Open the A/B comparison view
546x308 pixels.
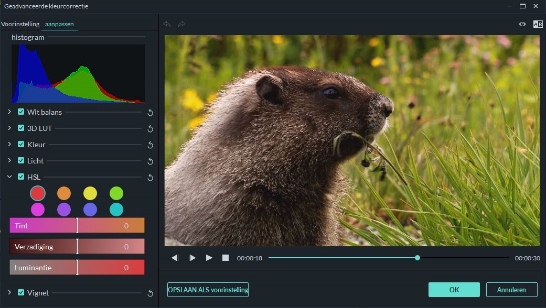pos(538,24)
